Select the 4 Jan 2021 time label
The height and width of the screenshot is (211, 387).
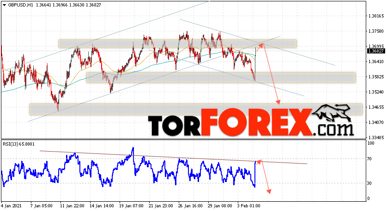(x=12, y=206)
